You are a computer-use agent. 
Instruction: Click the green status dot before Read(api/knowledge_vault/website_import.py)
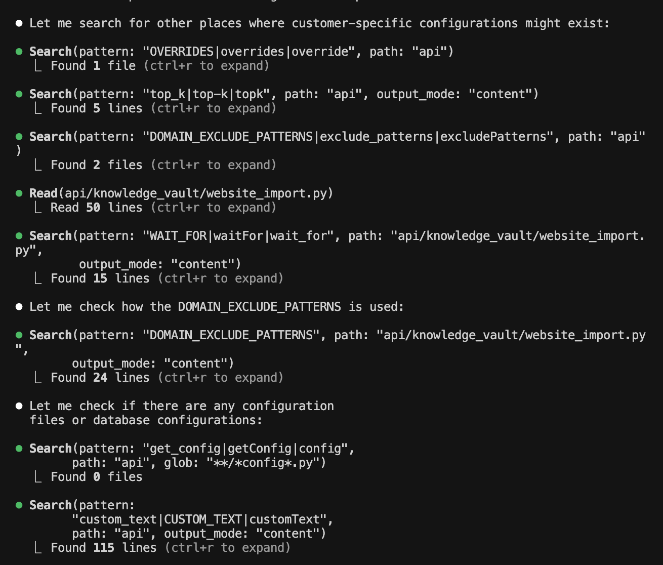coord(19,193)
